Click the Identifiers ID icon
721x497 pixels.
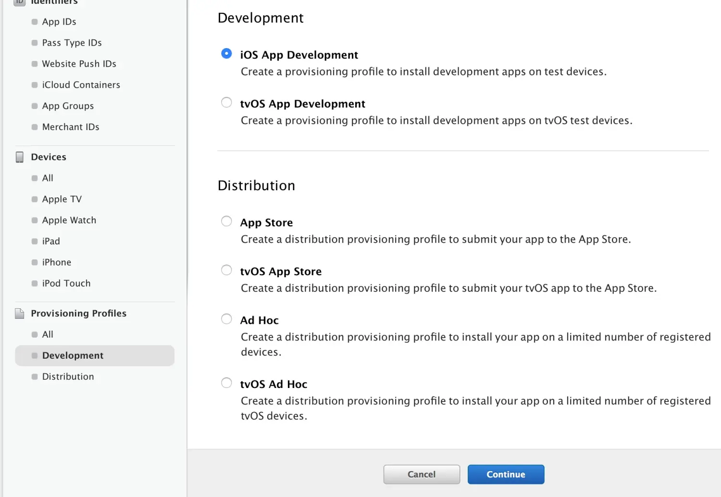coord(20,2)
